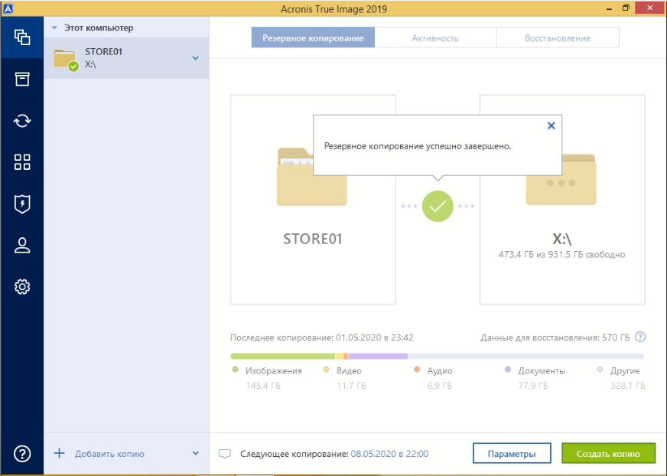Open the Sync section icon
Screen dimensions: 667x476
pyautogui.click(x=22, y=120)
